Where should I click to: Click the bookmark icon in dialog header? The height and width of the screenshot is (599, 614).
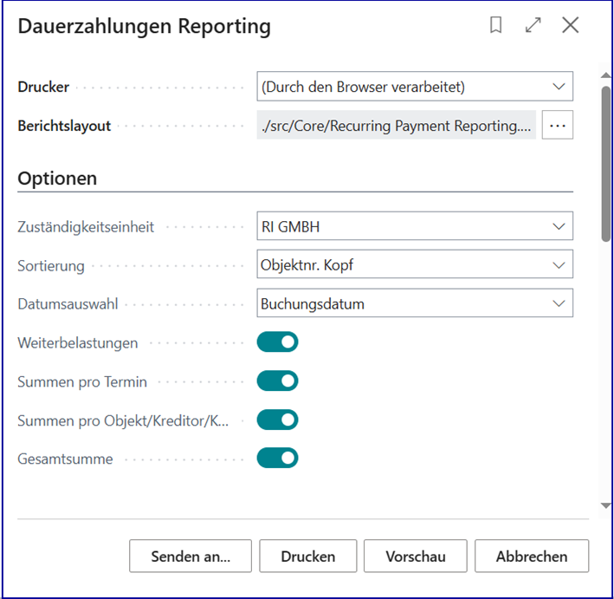click(x=496, y=26)
